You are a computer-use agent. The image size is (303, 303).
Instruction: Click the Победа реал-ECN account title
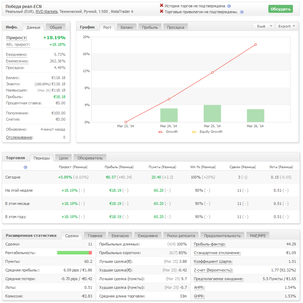click(x=24, y=7)
